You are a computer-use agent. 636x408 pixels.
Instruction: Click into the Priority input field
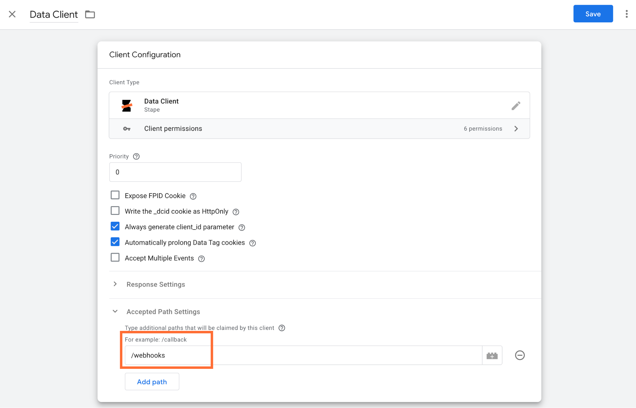pos(175,172)
